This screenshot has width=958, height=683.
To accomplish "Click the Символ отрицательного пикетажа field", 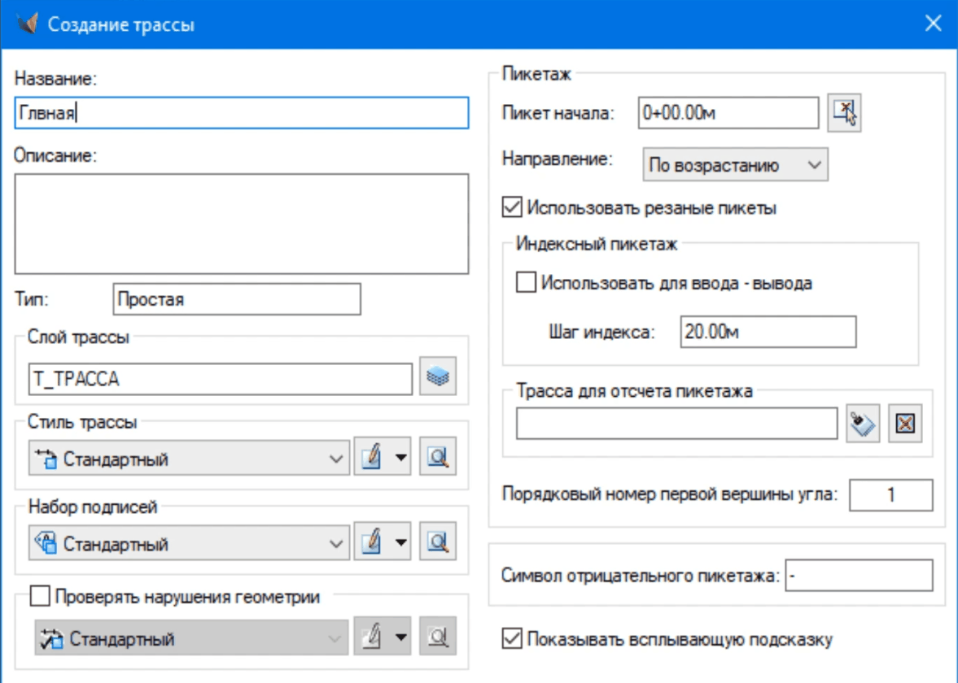I will (x=858, y=576).
